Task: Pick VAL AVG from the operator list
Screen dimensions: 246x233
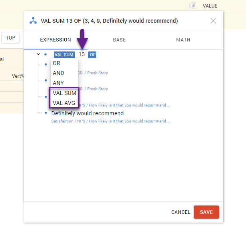Action: [64, 103]
